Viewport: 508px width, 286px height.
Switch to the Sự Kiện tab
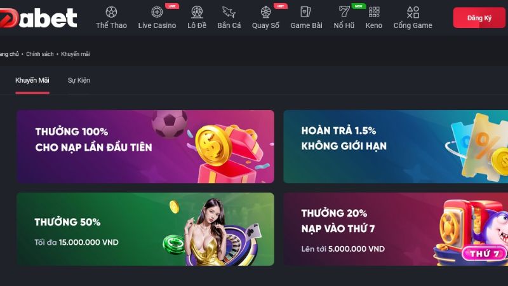(x=79, y=81)
